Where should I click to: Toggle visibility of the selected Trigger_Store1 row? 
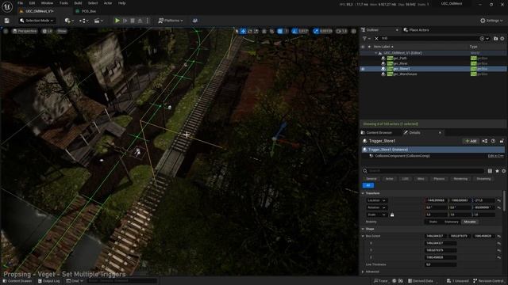(363, 69)
